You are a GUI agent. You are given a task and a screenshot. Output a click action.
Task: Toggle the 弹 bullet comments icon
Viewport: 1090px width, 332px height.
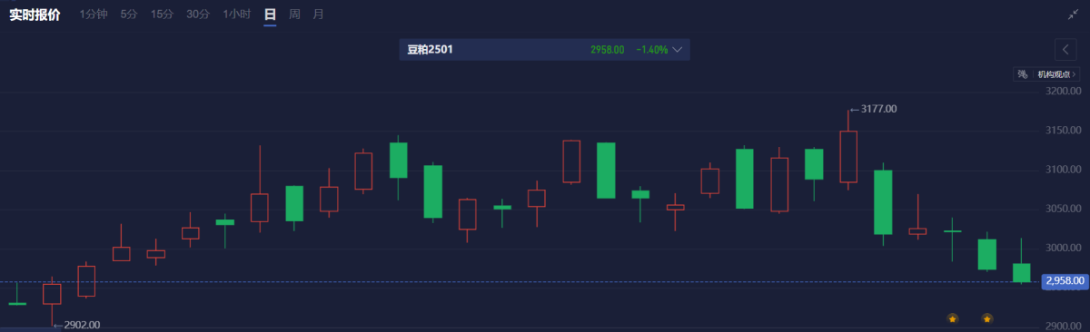(1022, 74)
